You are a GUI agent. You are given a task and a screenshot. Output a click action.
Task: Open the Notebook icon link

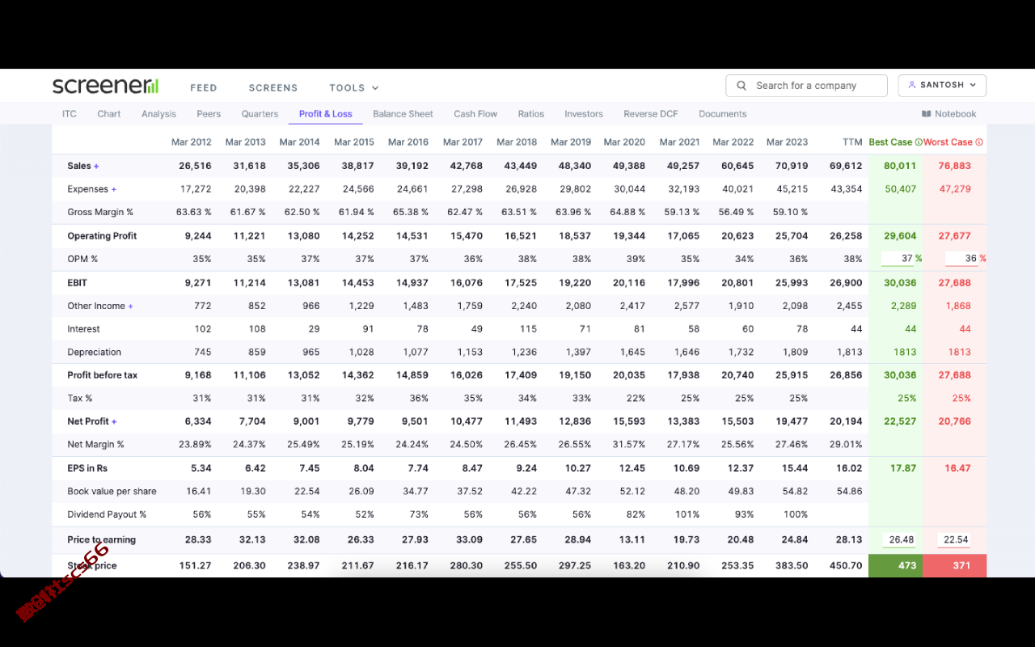[x=927, y=114]
